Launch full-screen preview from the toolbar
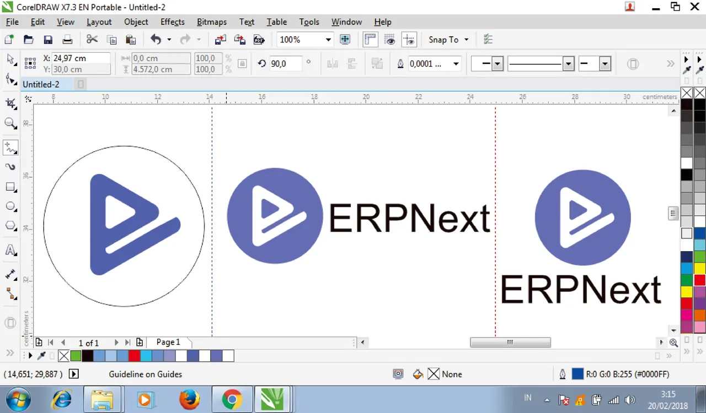 click(345, 40)
